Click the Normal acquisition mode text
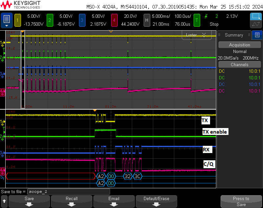Viewport: 263px width, 208px height. 240,52
